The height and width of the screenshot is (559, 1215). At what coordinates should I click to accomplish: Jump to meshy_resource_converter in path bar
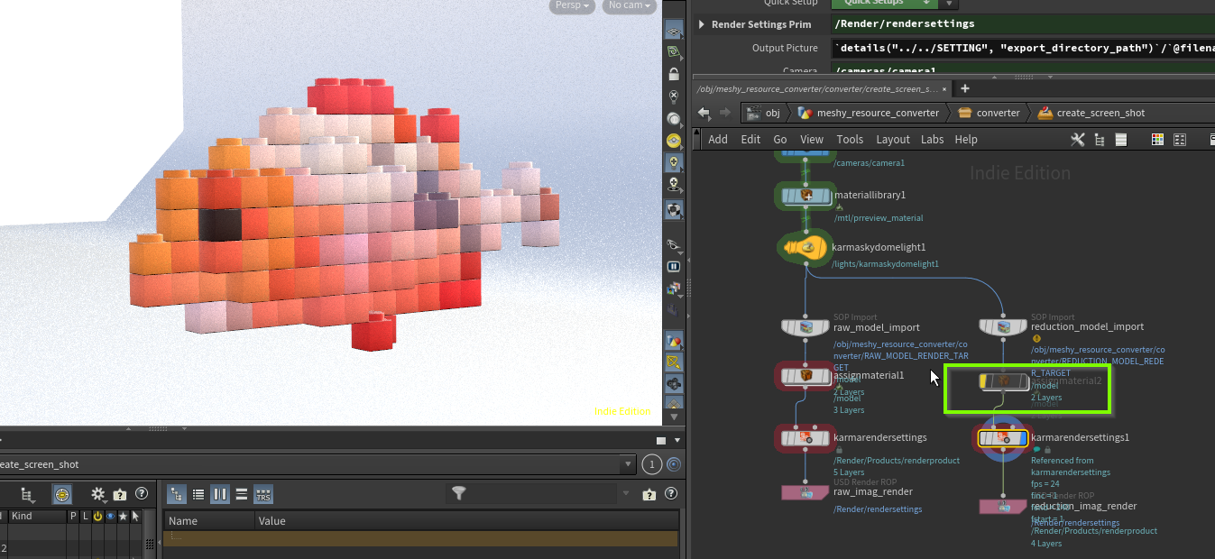click(868, 113)
